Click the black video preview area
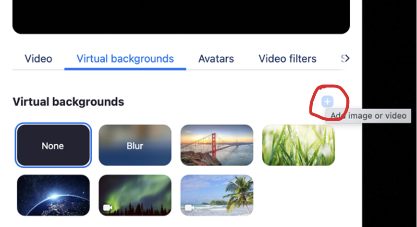The width and height of the screenshot is (417, 227). tap(181, 15)
